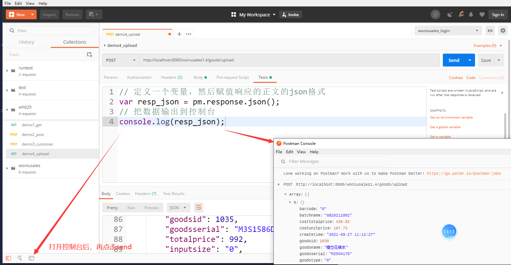Open the Cookies link

[x=456, y=78]
